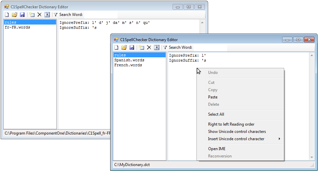Click front window application title icon

(116, 39)
